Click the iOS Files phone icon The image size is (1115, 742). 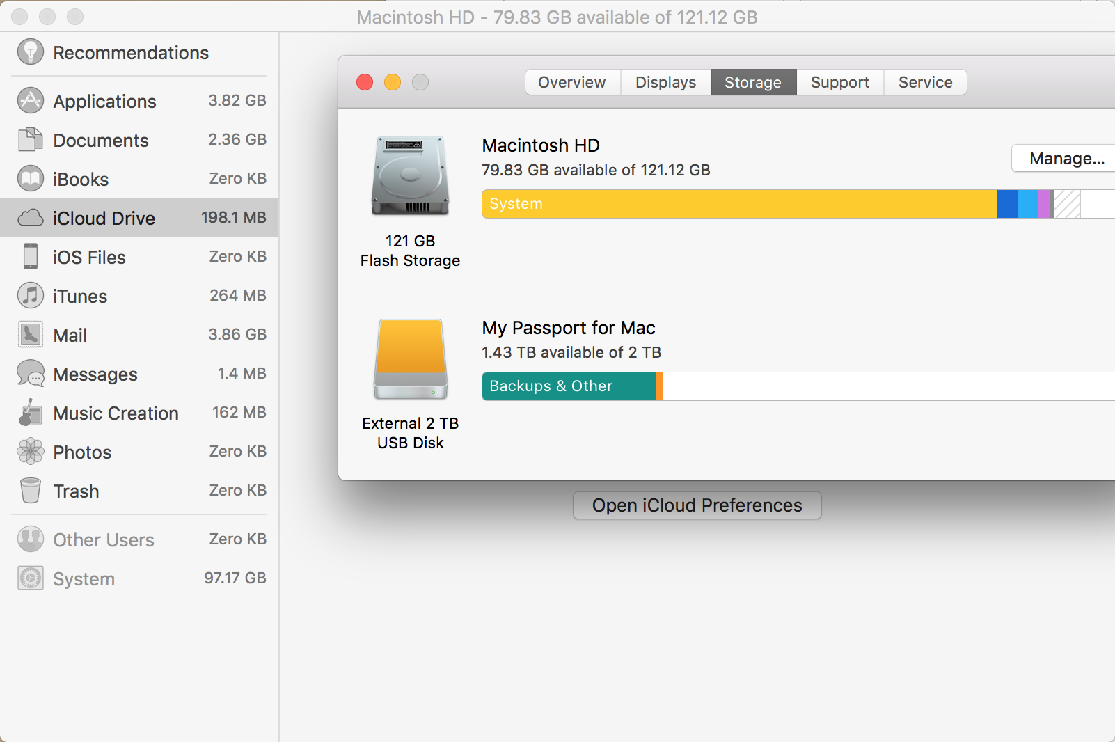pyautogui.click(x=31, y=257)
